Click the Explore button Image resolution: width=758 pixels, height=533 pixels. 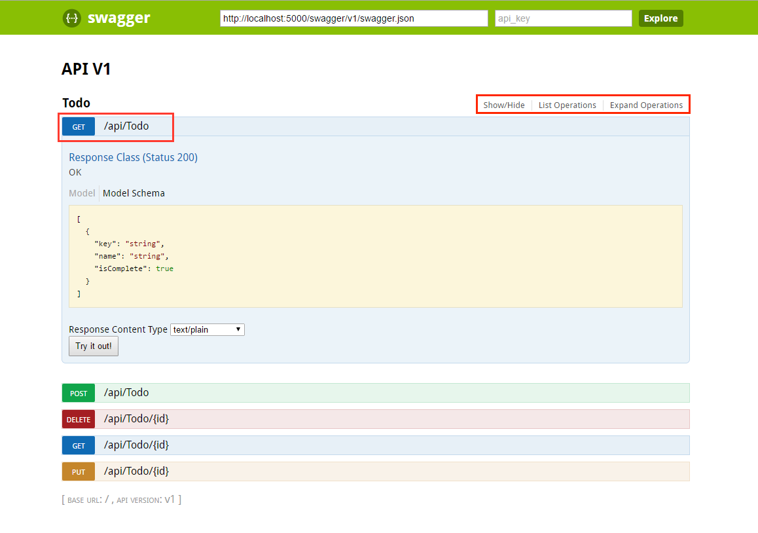(660, 18)
